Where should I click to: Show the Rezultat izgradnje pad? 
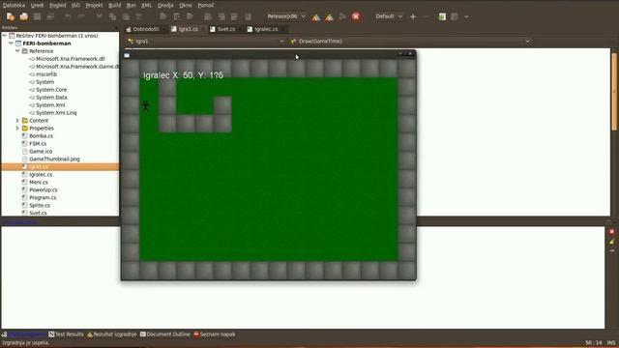[112, 334]
